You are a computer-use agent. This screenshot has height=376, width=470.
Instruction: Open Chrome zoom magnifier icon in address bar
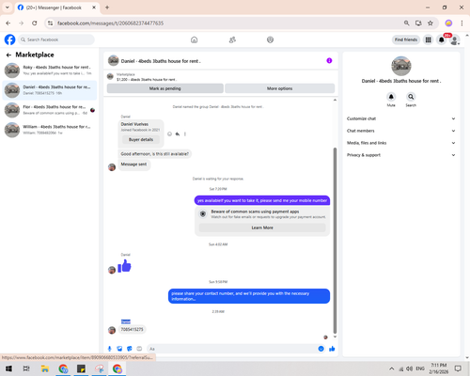point(406,23)
